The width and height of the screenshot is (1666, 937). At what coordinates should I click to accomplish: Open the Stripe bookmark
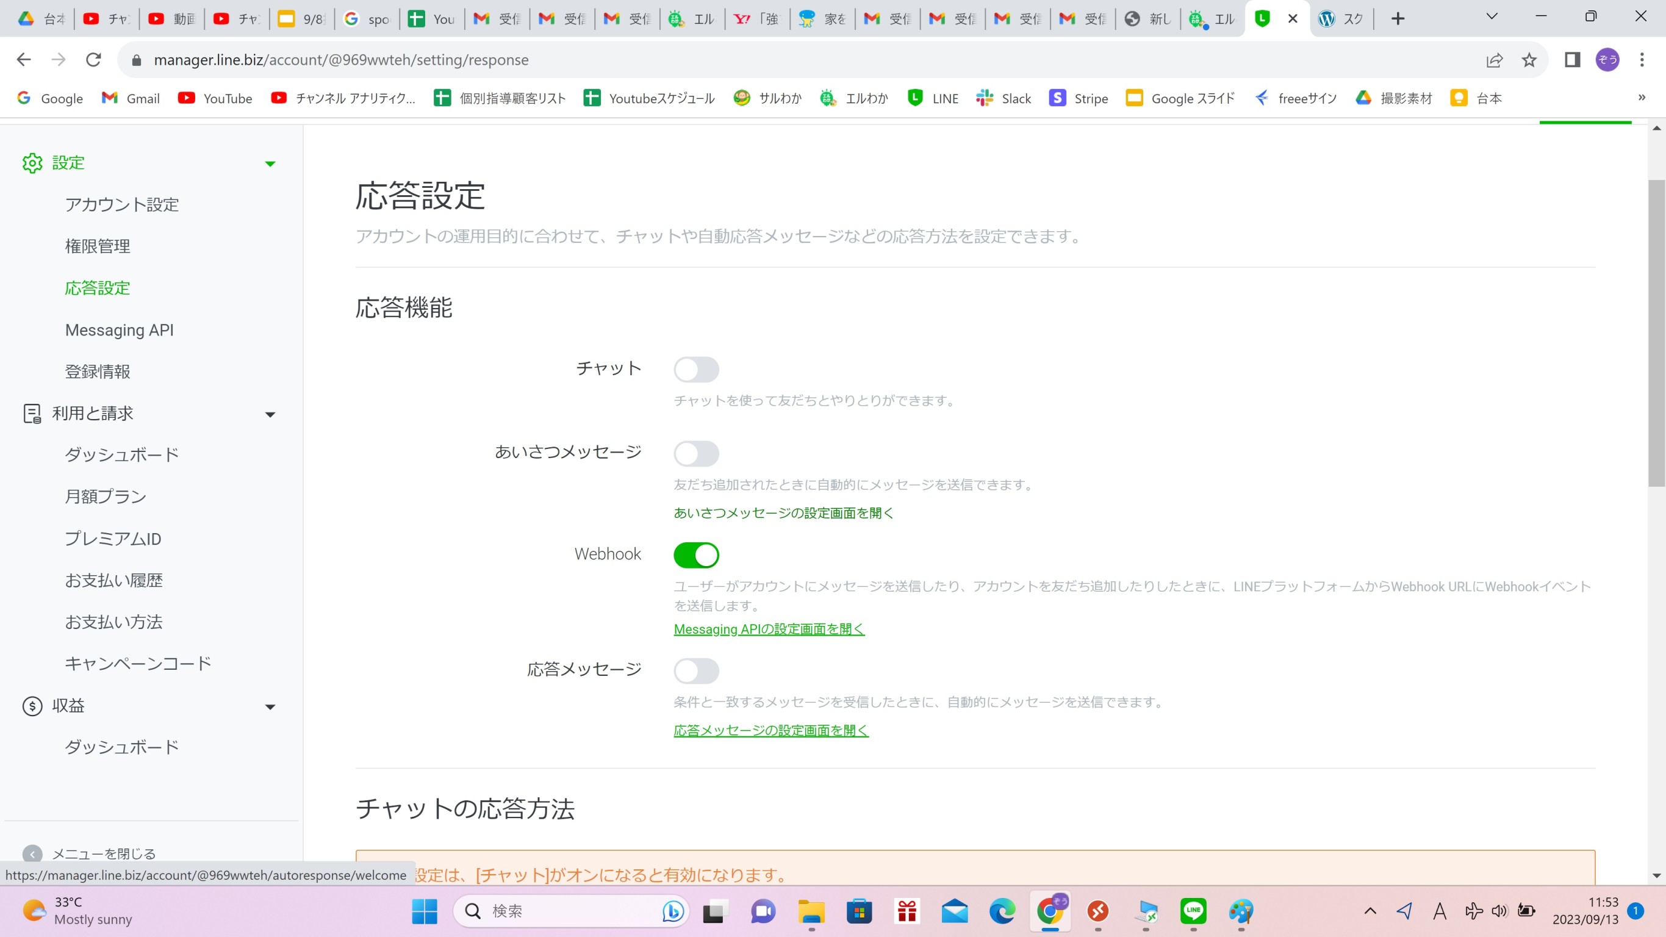point(1079,98)
